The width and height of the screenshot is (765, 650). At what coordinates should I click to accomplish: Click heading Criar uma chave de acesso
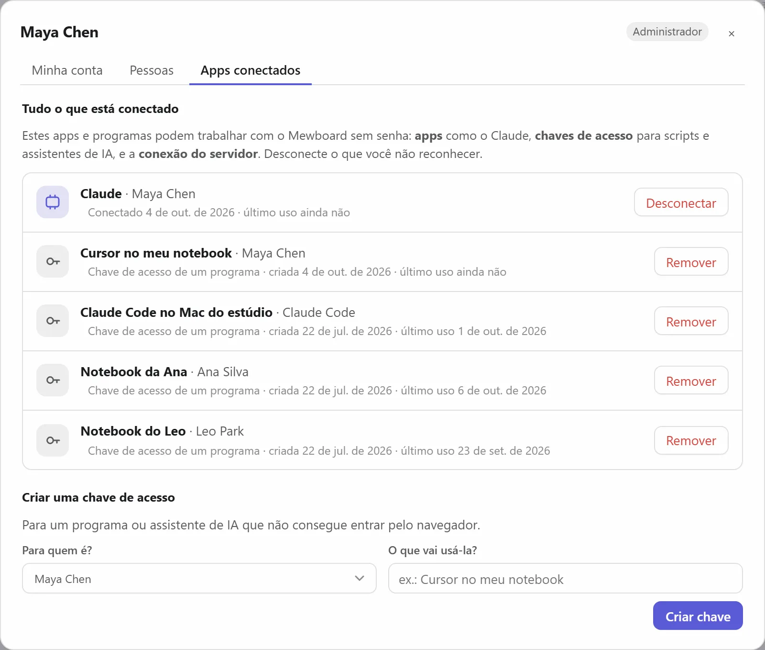coord(98,497)
